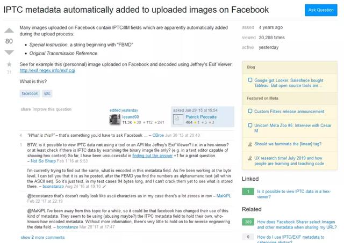Expand the show 2 more comments link
Image resolution: width=344 pixels, height=243 pixels.
pos(42,237)
